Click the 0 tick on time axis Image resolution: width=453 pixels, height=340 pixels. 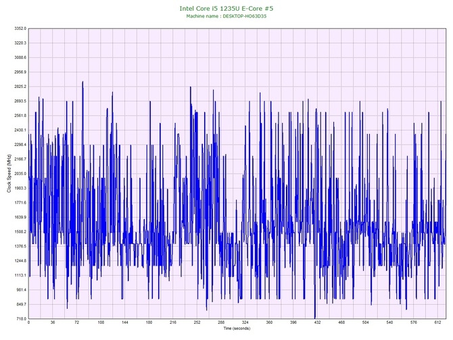[28, 322]
